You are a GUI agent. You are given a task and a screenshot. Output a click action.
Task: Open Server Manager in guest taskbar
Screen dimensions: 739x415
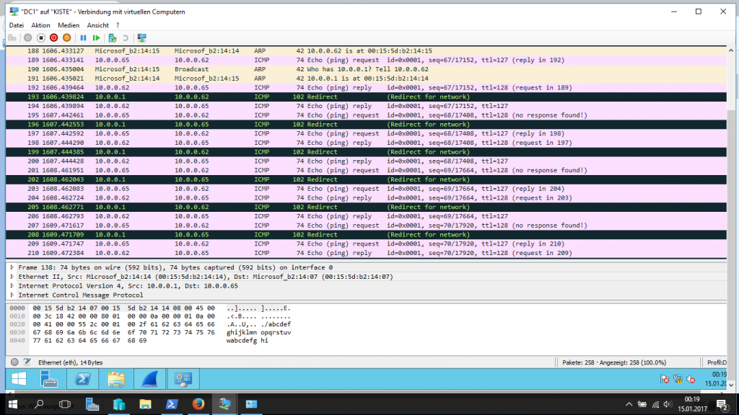pos(49,379)
